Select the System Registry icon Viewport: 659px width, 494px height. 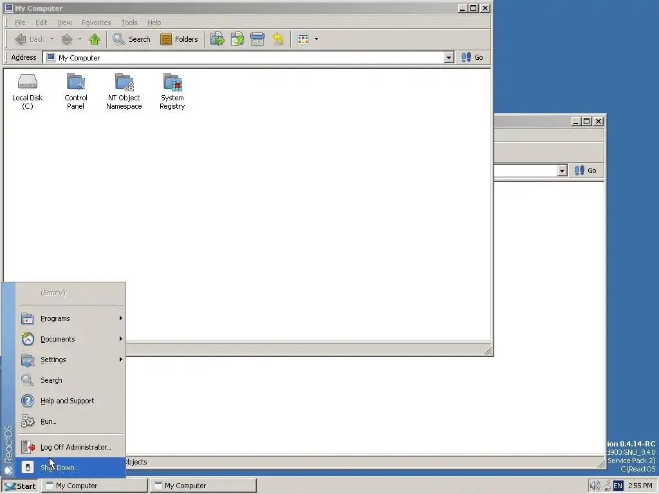tap(172, 91)
